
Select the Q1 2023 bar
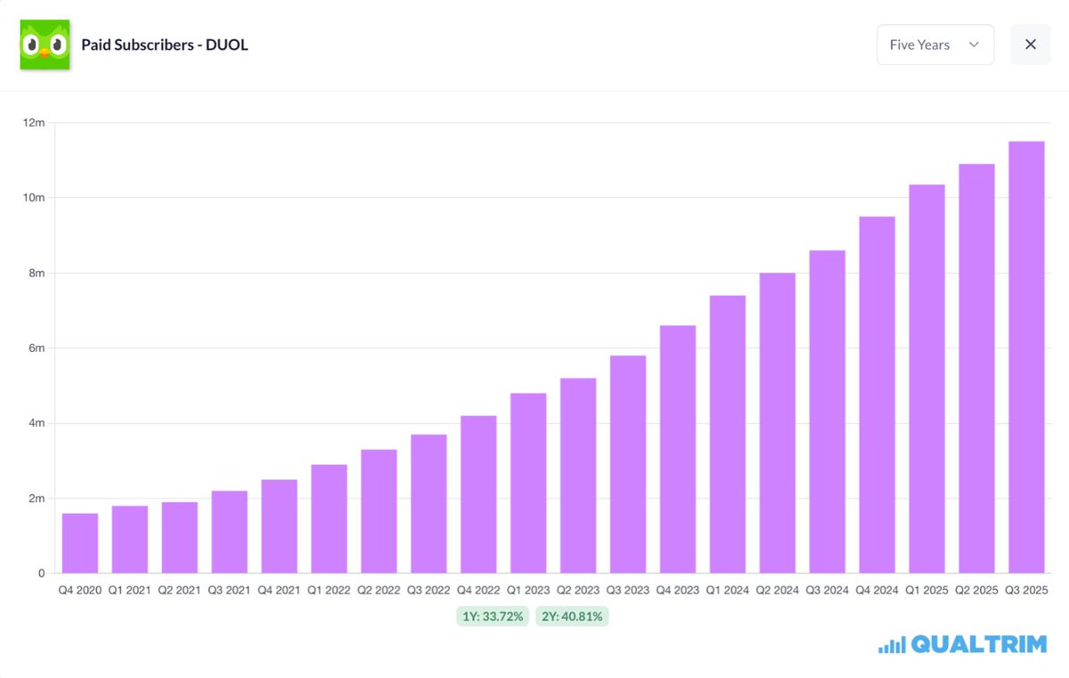tap(528, 483)
